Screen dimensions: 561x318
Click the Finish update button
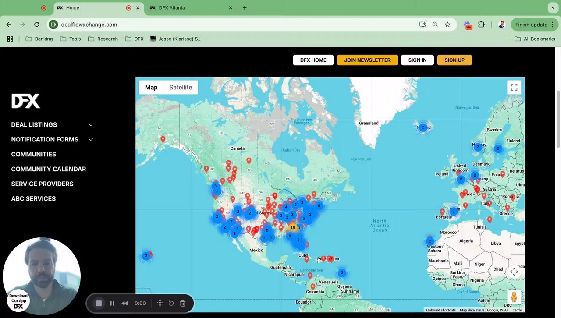(x=531, y=25)
